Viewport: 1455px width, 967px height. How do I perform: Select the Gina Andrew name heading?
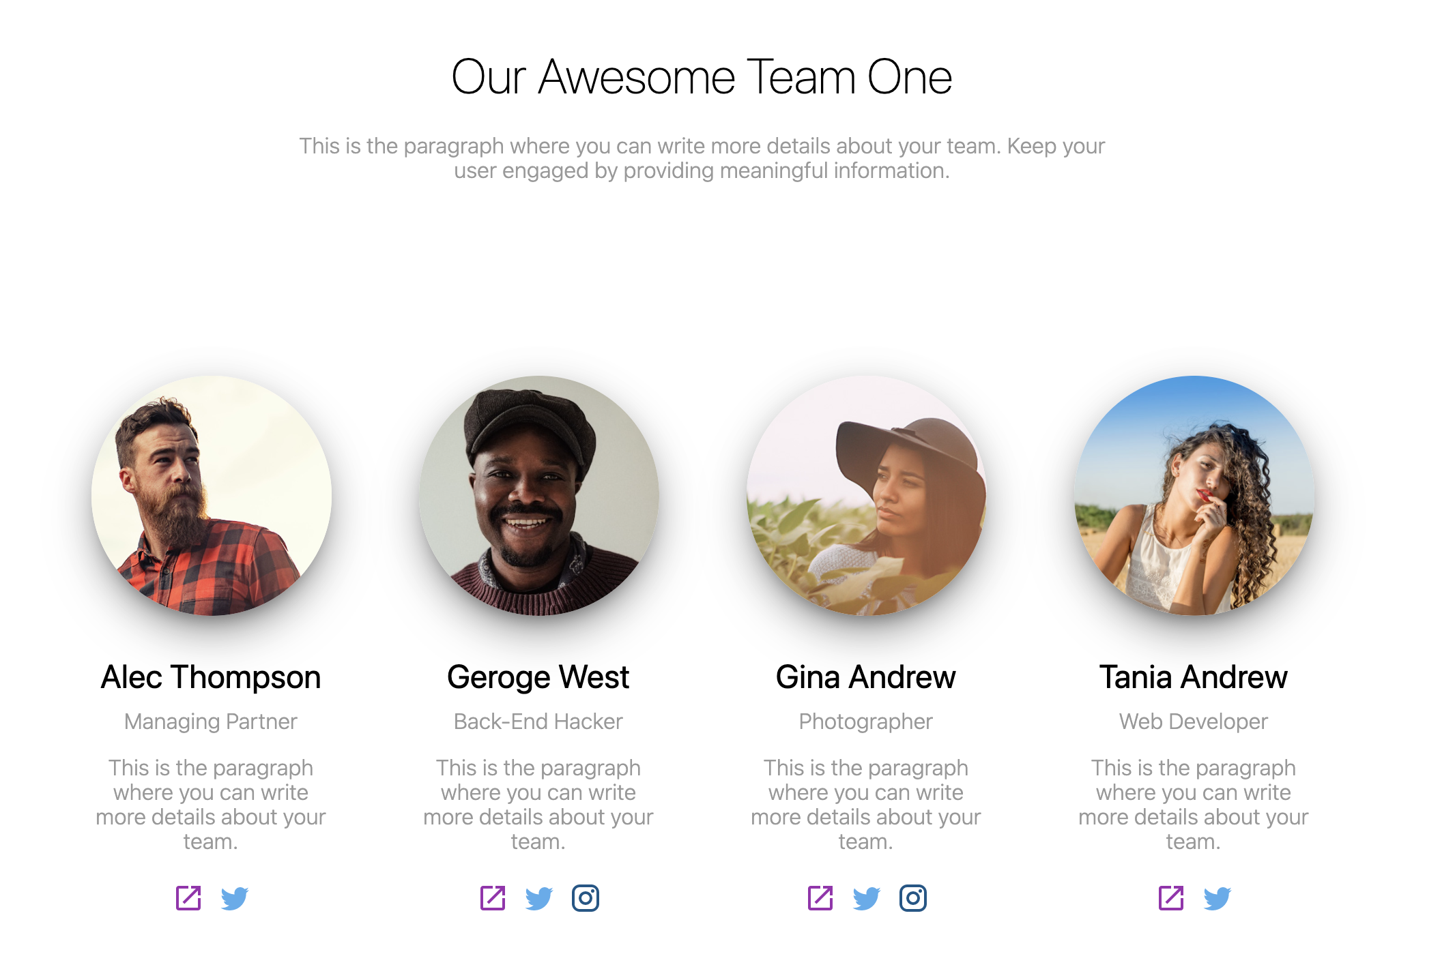[866, 677]
